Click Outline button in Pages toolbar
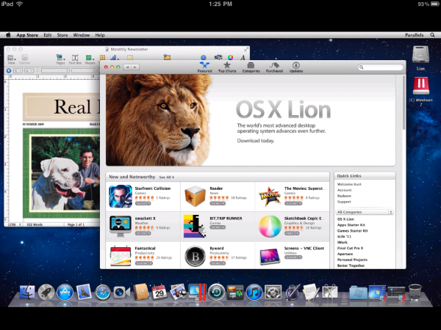 (x=24, y=59)
